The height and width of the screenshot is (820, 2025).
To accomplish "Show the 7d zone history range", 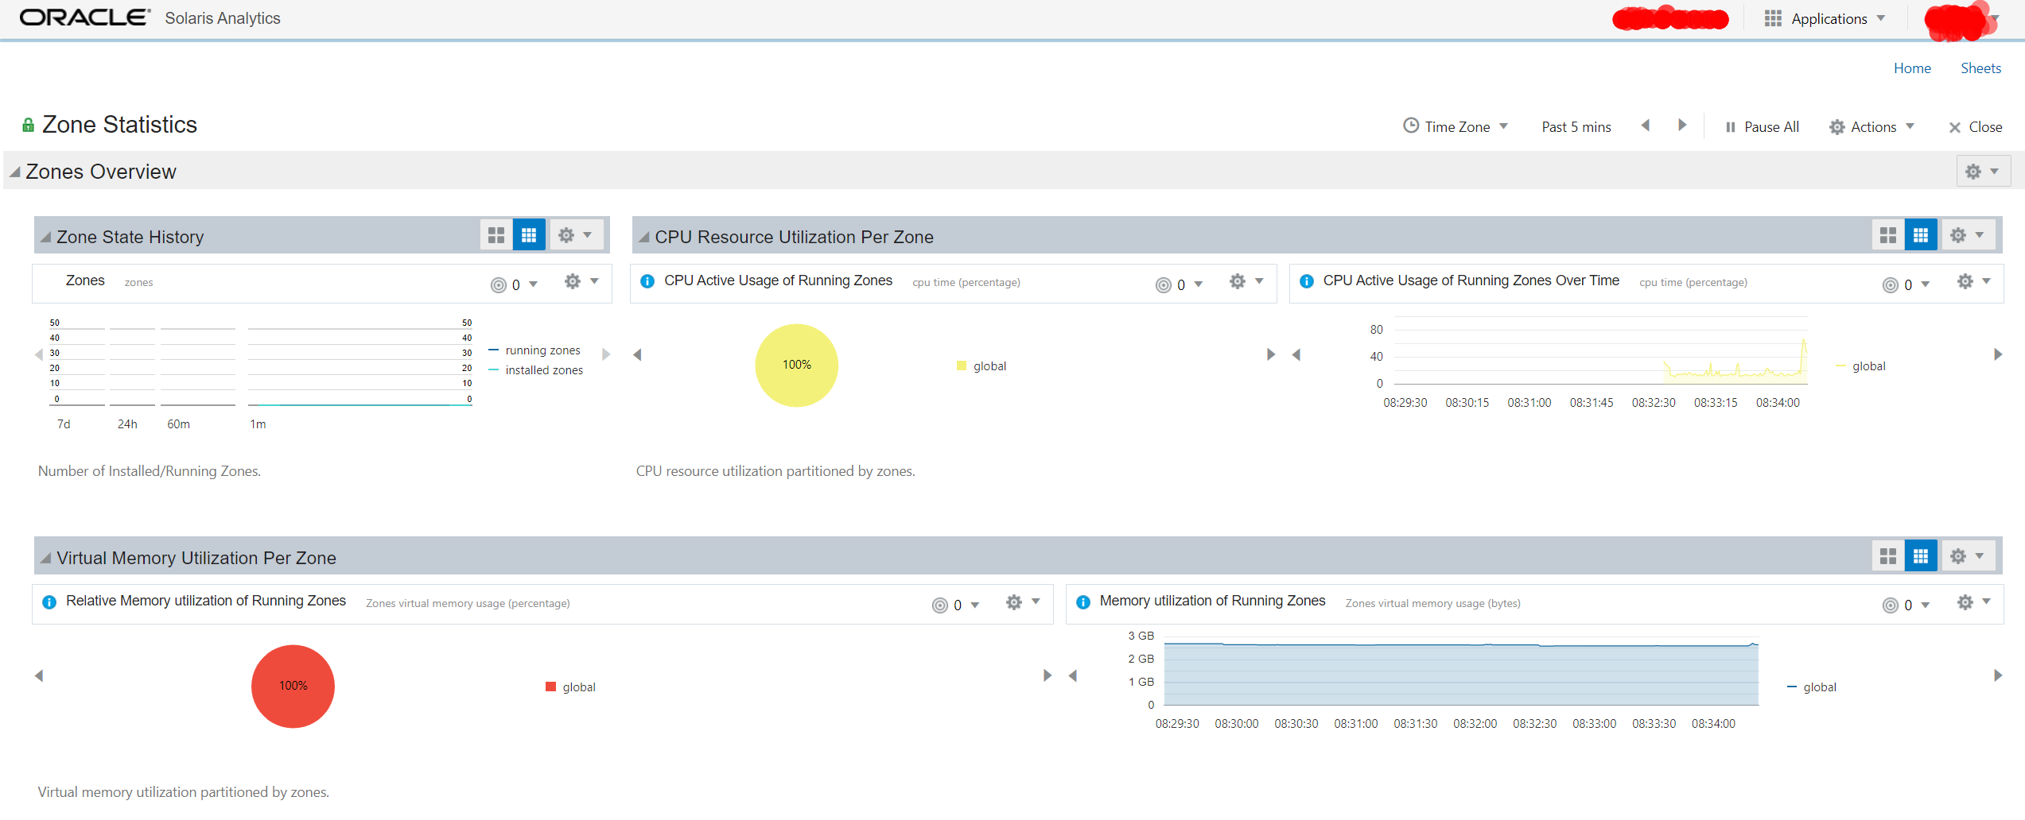I will [64, 424].
